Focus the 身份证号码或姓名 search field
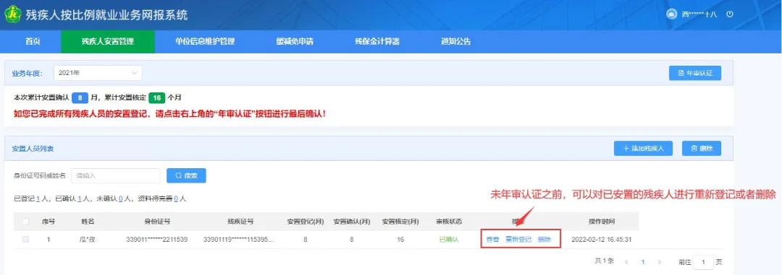Image resolution: width=782 pixels, height=275 pixels. point(116,175)
